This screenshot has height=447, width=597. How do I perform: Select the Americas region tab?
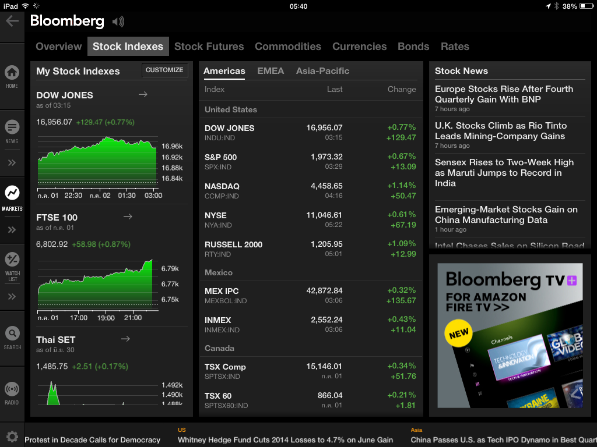[224, 71]
